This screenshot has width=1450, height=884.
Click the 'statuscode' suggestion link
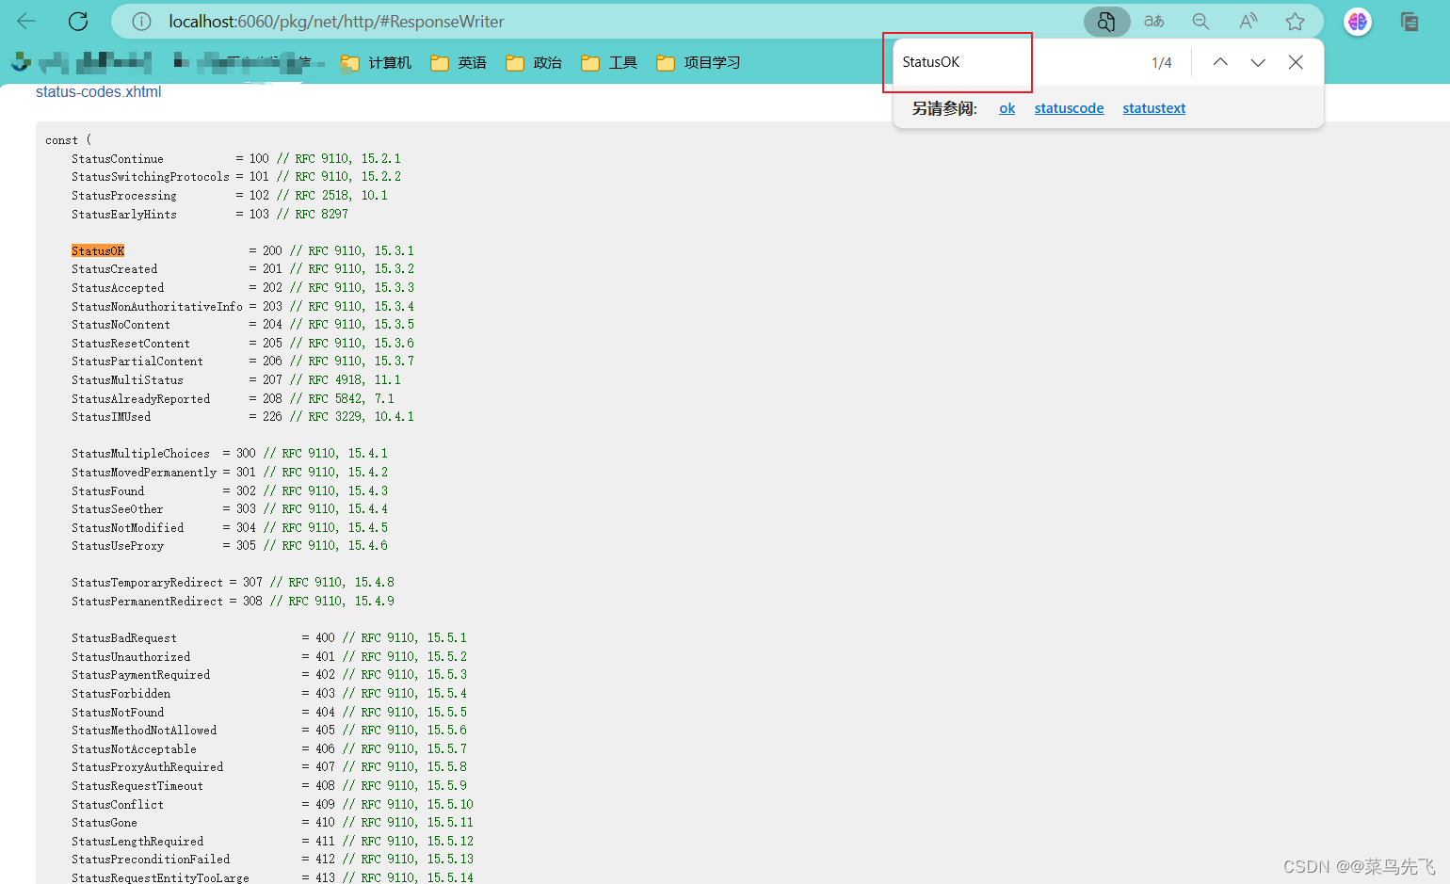(1069, 108)
